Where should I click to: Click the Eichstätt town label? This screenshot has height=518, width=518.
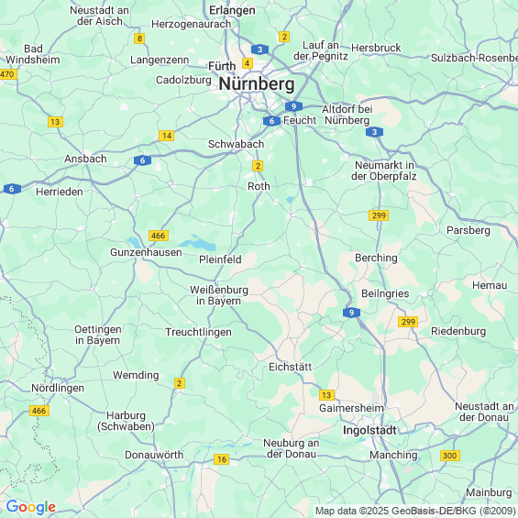click(x=290, y=367)
